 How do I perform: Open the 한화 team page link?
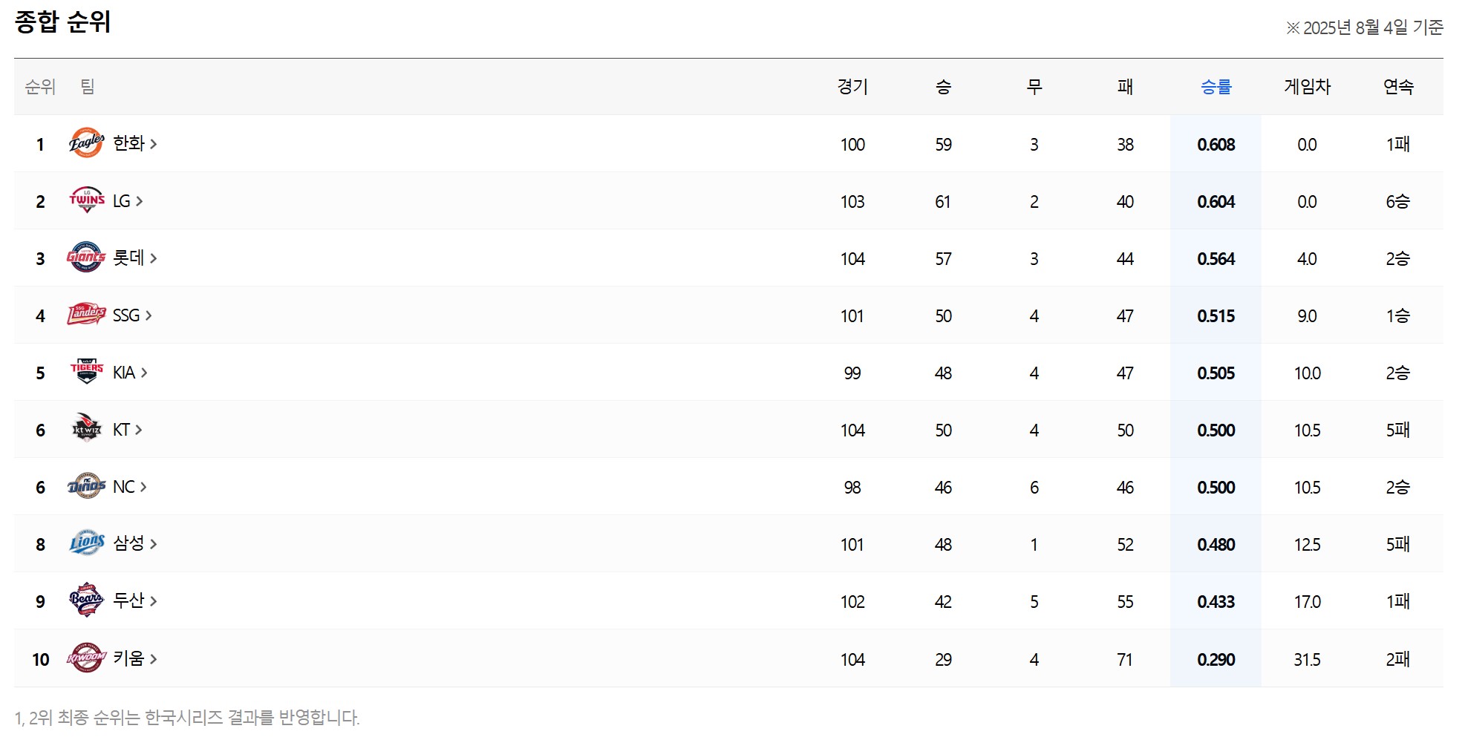click(128, 143)
